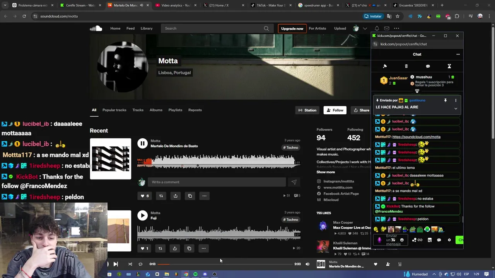Repost the Martelo De Mondim de Basto track

(161, 196)
